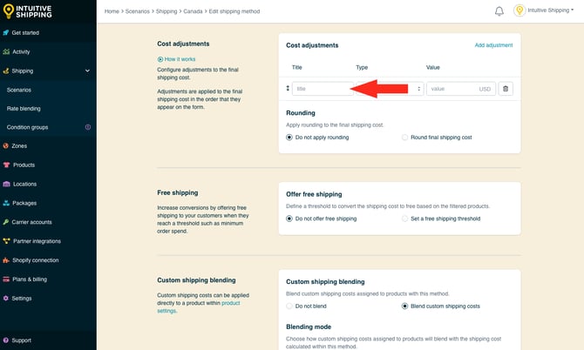Viewport: 584px width, 350px height.
Task: Click Add adjustment link
Action: (493, 45)
